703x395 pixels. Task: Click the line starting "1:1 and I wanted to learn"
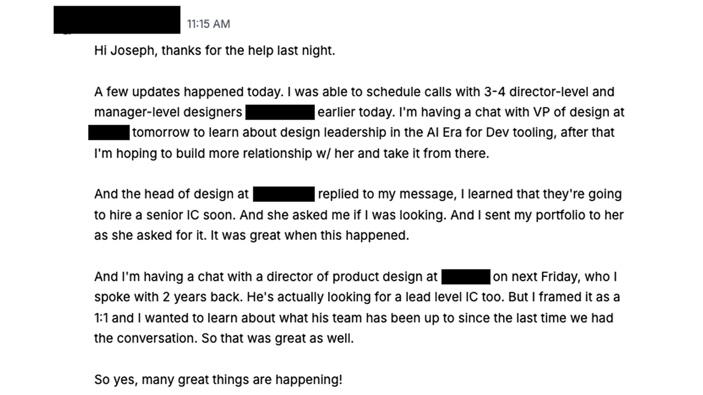(354, 318)
